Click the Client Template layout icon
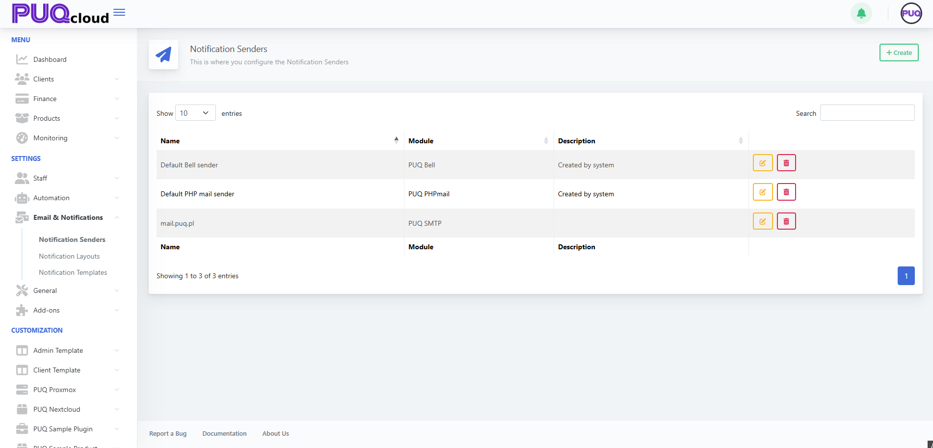Screen dimensions: 933x448 [22, 370]
